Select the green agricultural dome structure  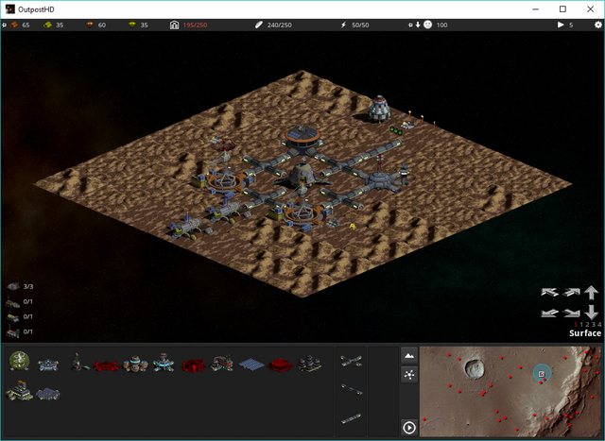[19, 361]
